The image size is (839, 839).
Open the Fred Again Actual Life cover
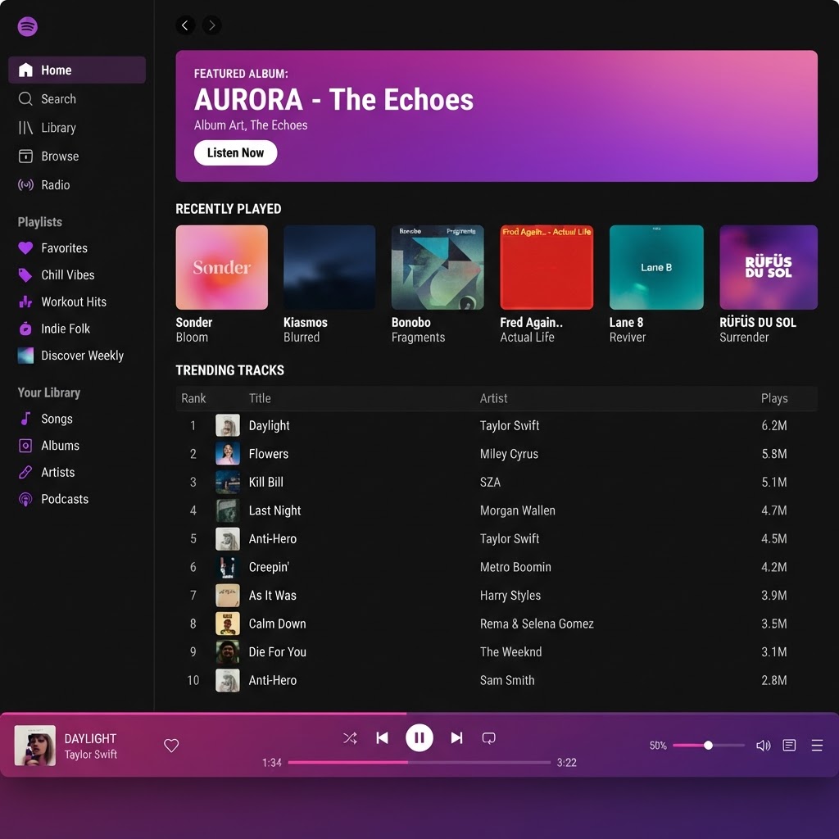pos(546,267)
